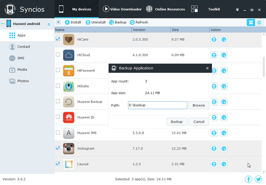Open the Online Resources tab
266x185 pixels.
pyautogui.click(x=165, y=9)
